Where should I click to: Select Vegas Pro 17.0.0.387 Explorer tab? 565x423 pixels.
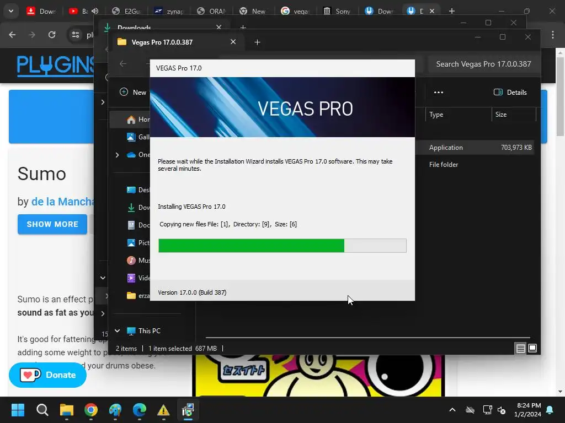click(177, 42)
